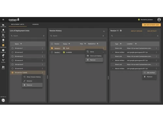
Task: Open kebab menu for first Direct Link row
Action: click(156, 48)
